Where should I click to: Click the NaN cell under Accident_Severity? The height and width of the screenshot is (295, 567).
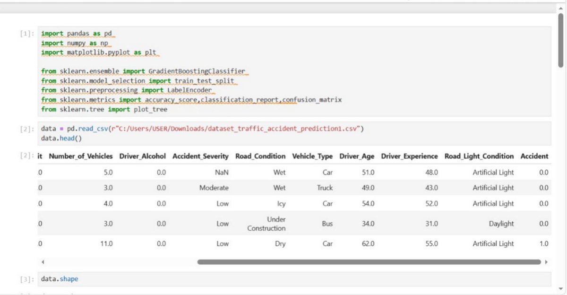pyautogui.click(x=221, y=173)
